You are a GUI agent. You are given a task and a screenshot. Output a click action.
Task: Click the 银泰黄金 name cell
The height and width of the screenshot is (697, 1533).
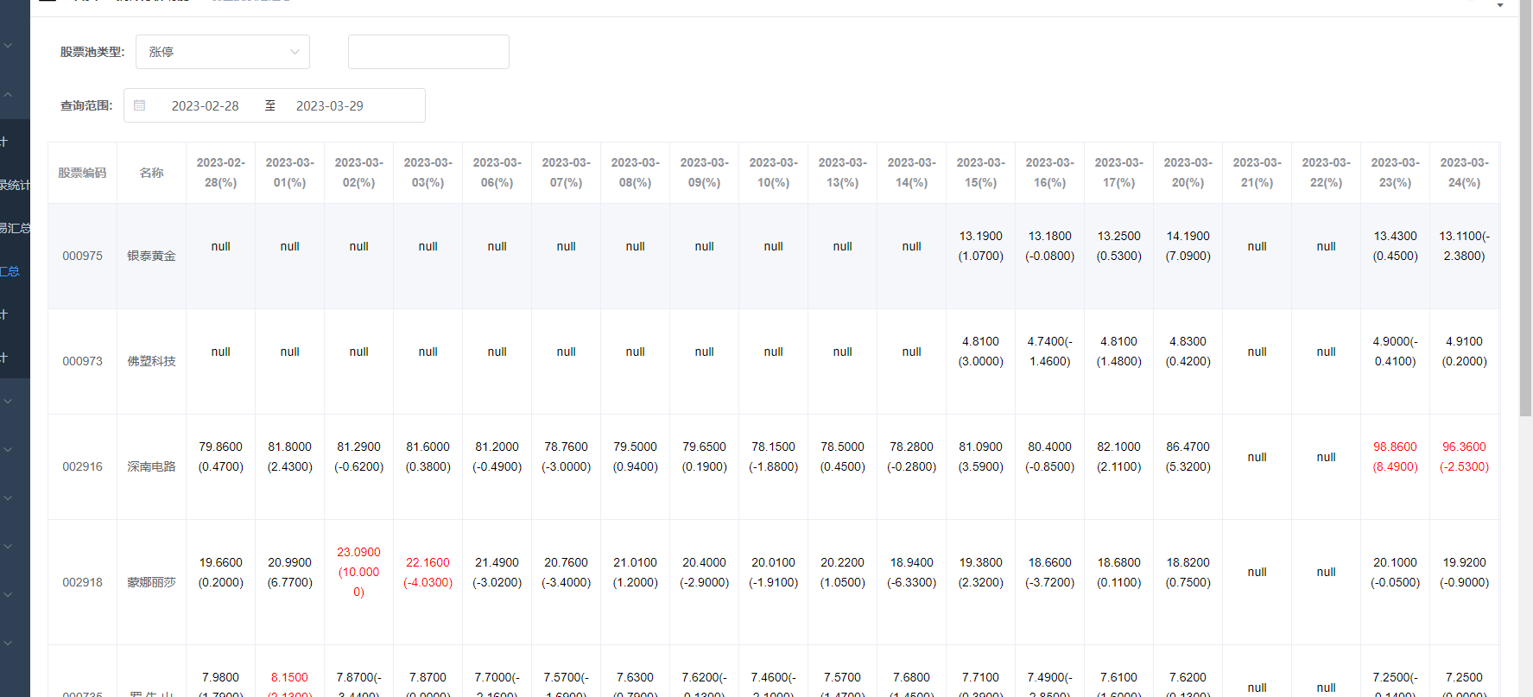tap(151, 256)
